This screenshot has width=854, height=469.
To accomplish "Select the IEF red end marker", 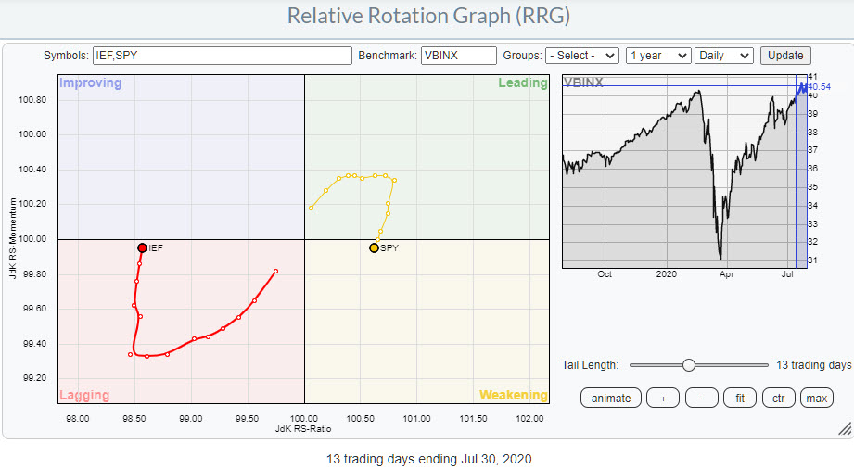I will click(x=142, y=247).
